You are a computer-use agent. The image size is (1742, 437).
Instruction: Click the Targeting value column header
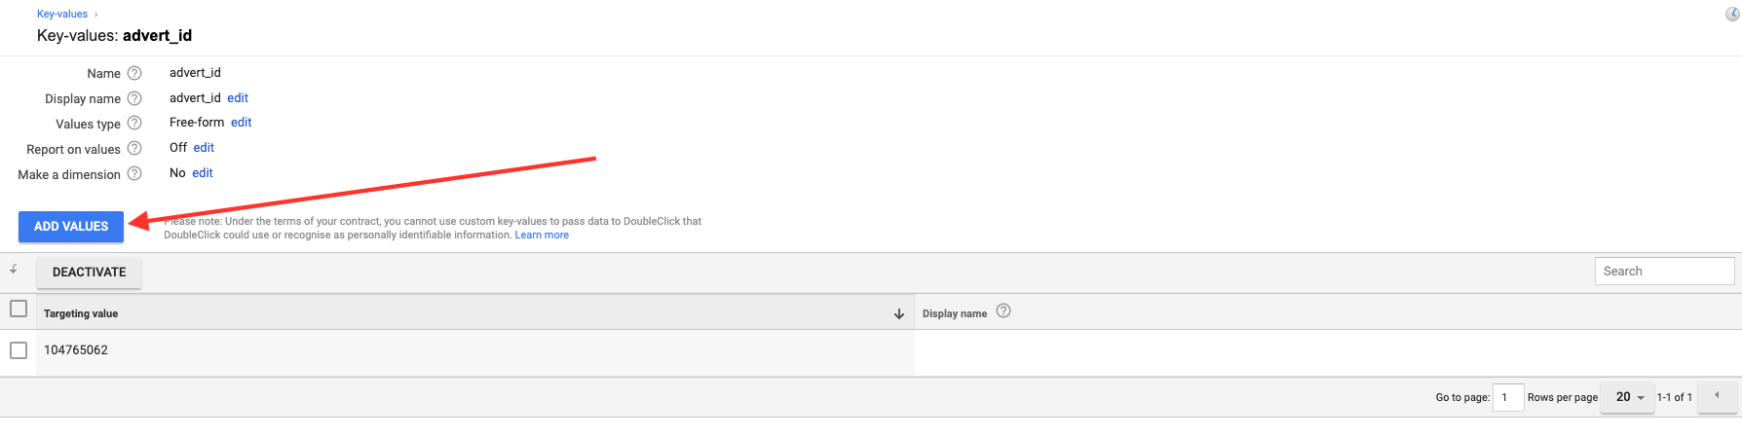pyautogui.click(x=81, y=313)
